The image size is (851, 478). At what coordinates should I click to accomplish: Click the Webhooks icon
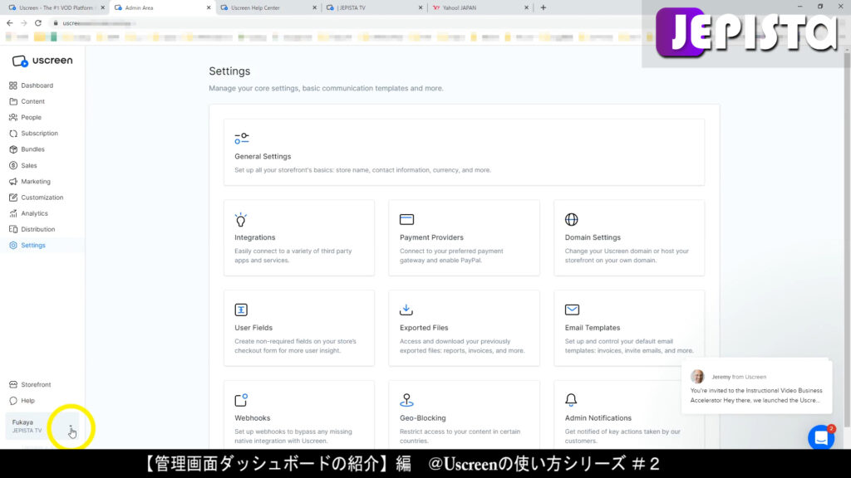241,400
